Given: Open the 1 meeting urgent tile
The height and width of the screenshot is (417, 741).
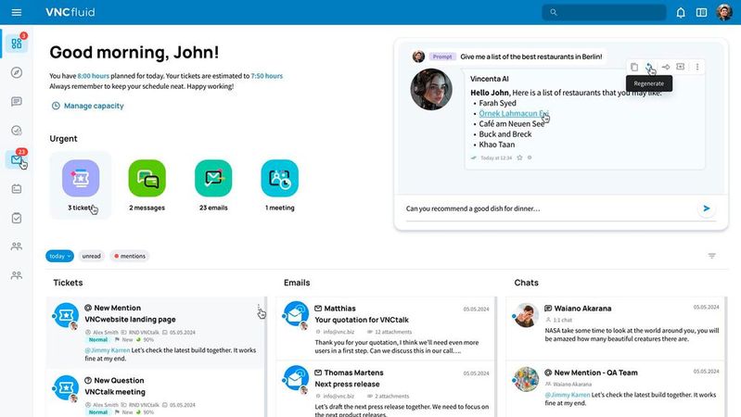Looking at the screenshot, I should tap(279, 185).
